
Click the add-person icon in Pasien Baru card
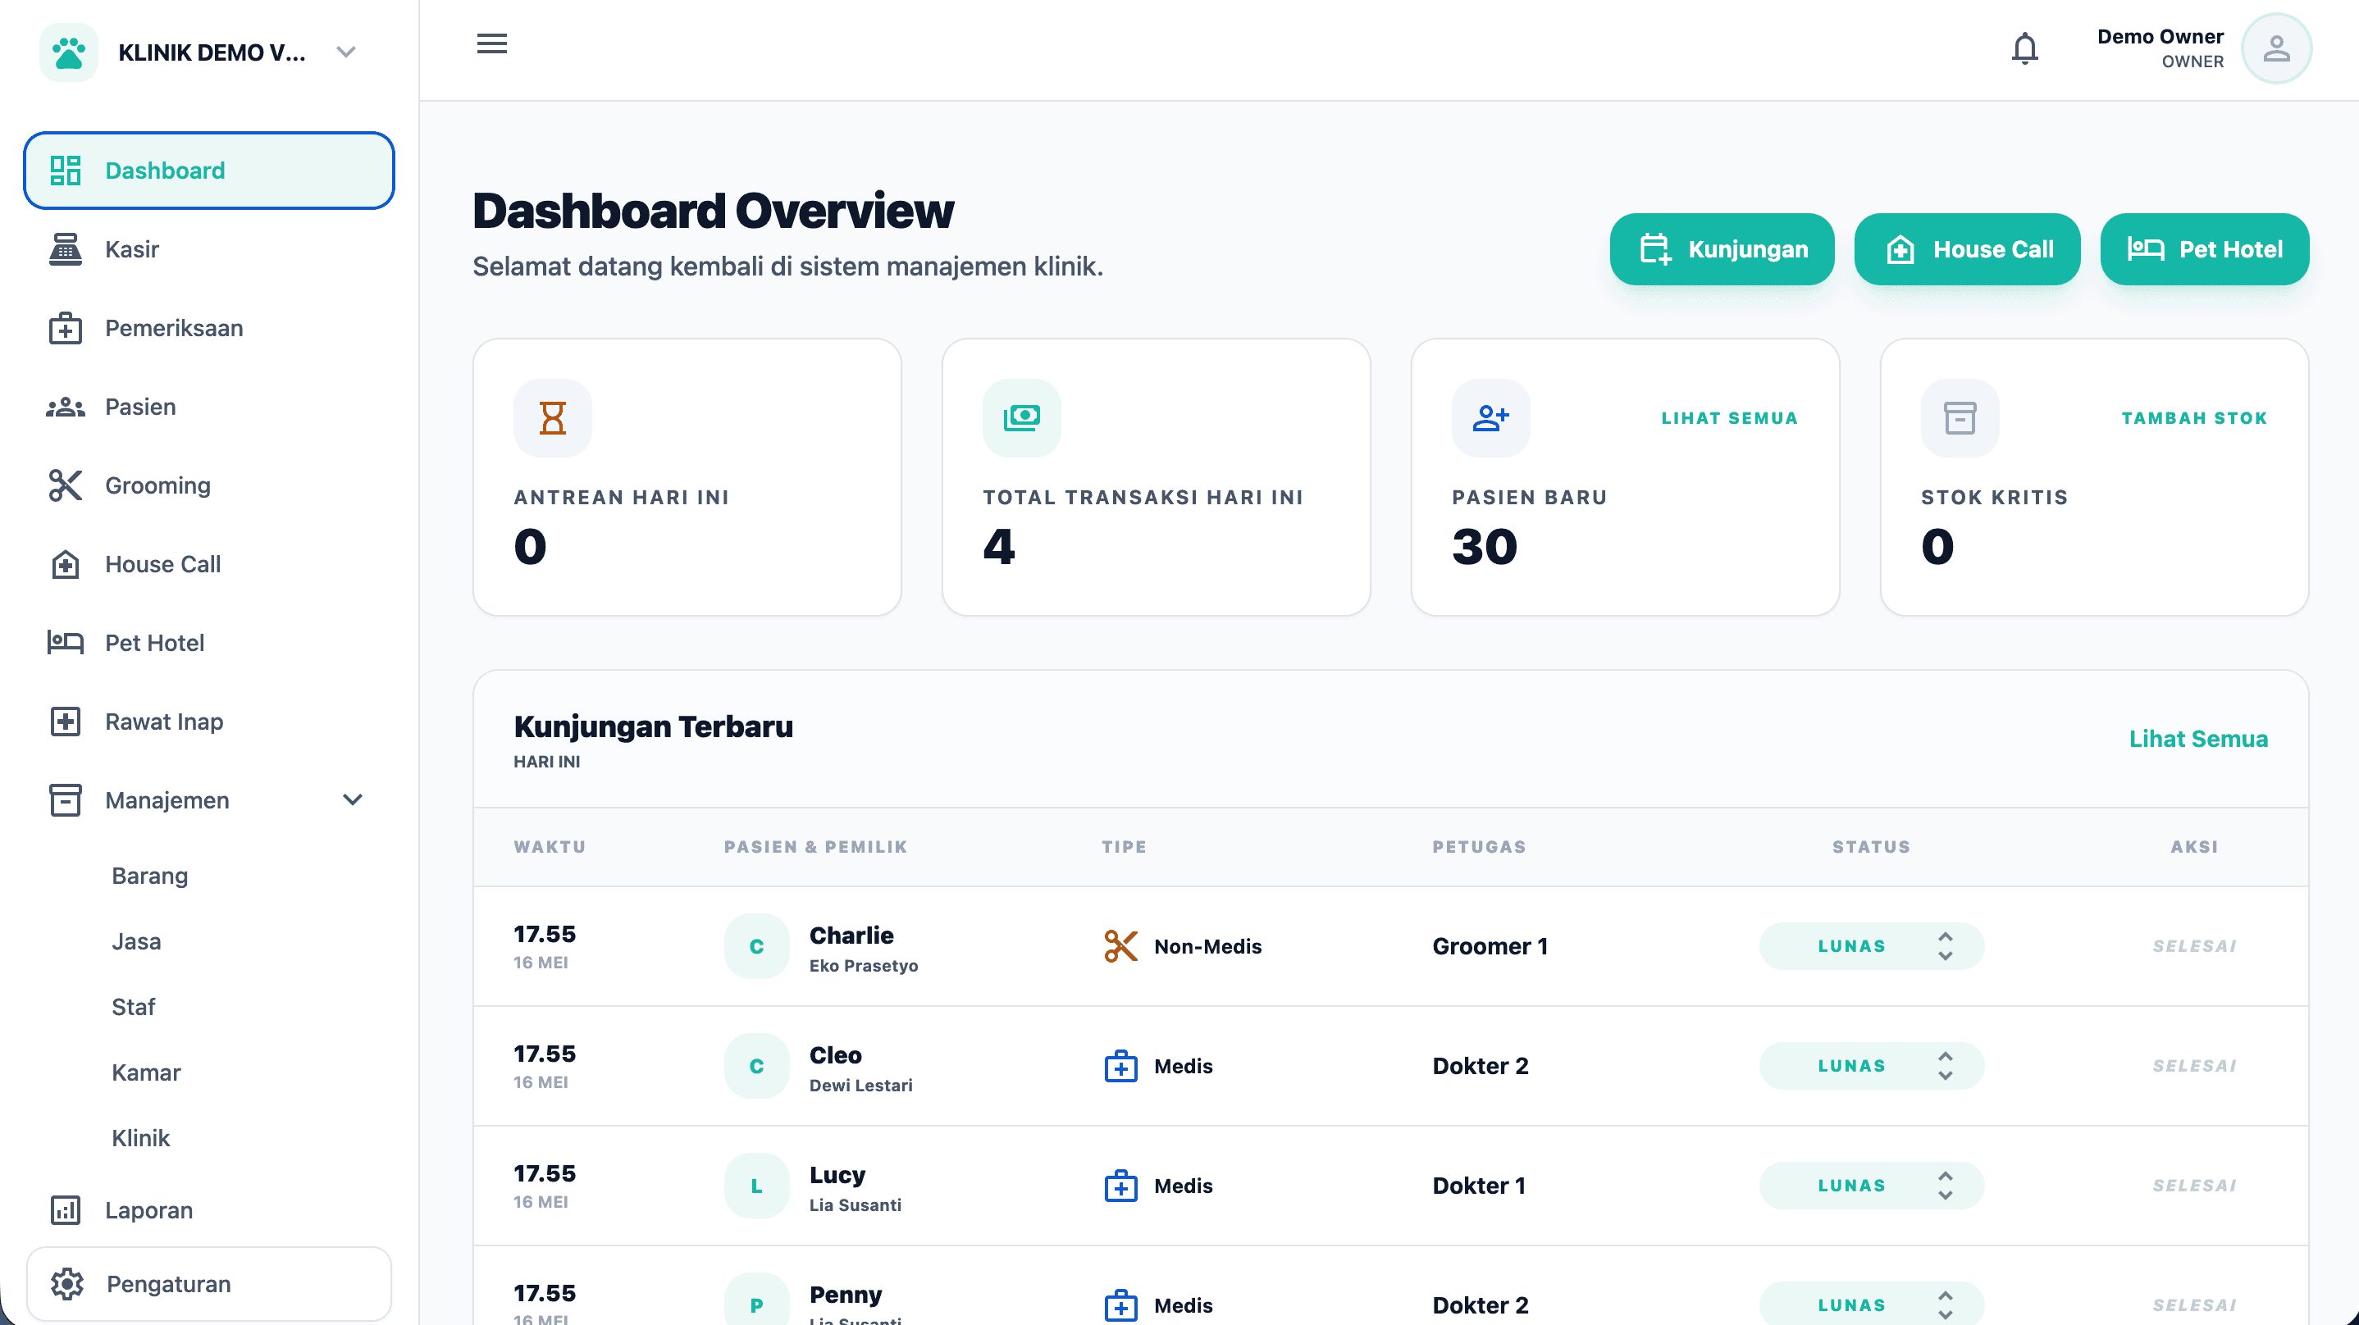pos(1491,418)
